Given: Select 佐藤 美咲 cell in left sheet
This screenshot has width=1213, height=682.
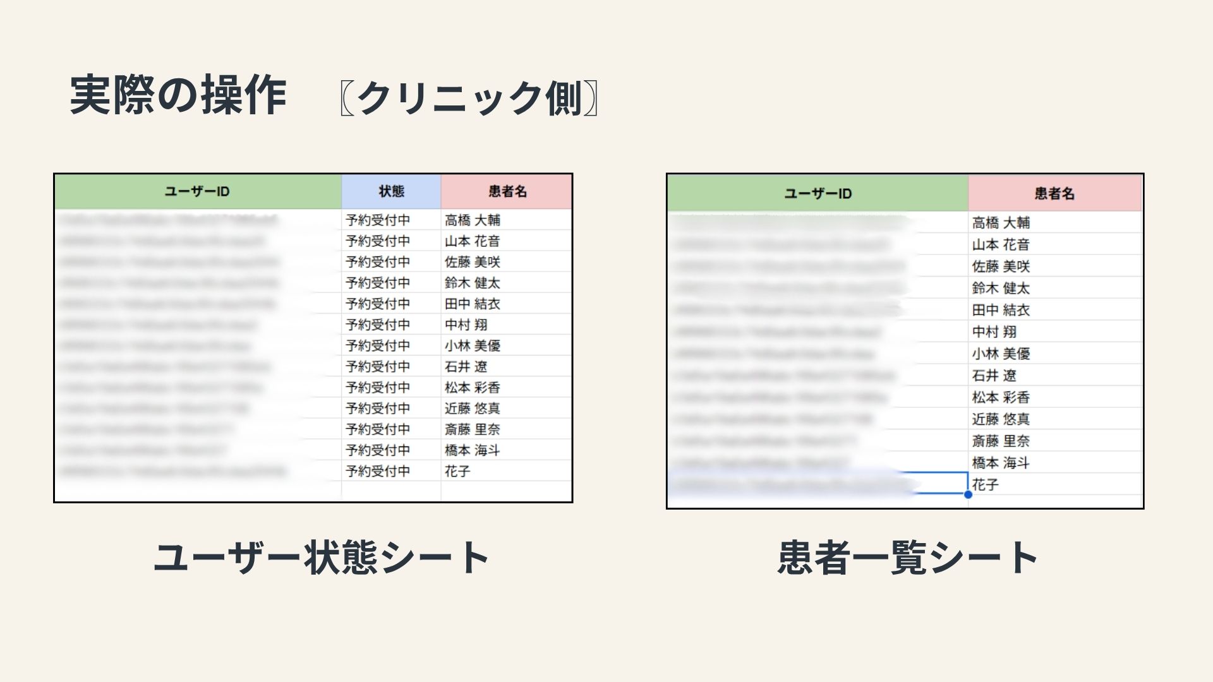Looking at the screenshot, I should (x=472, y=262).
